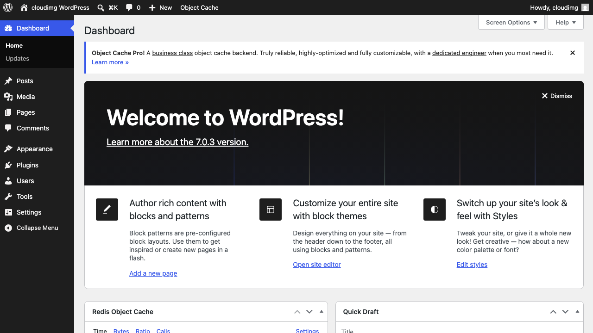Follow the dedicated engineer link
593x333 pixels.
click(x=459, y=53)
